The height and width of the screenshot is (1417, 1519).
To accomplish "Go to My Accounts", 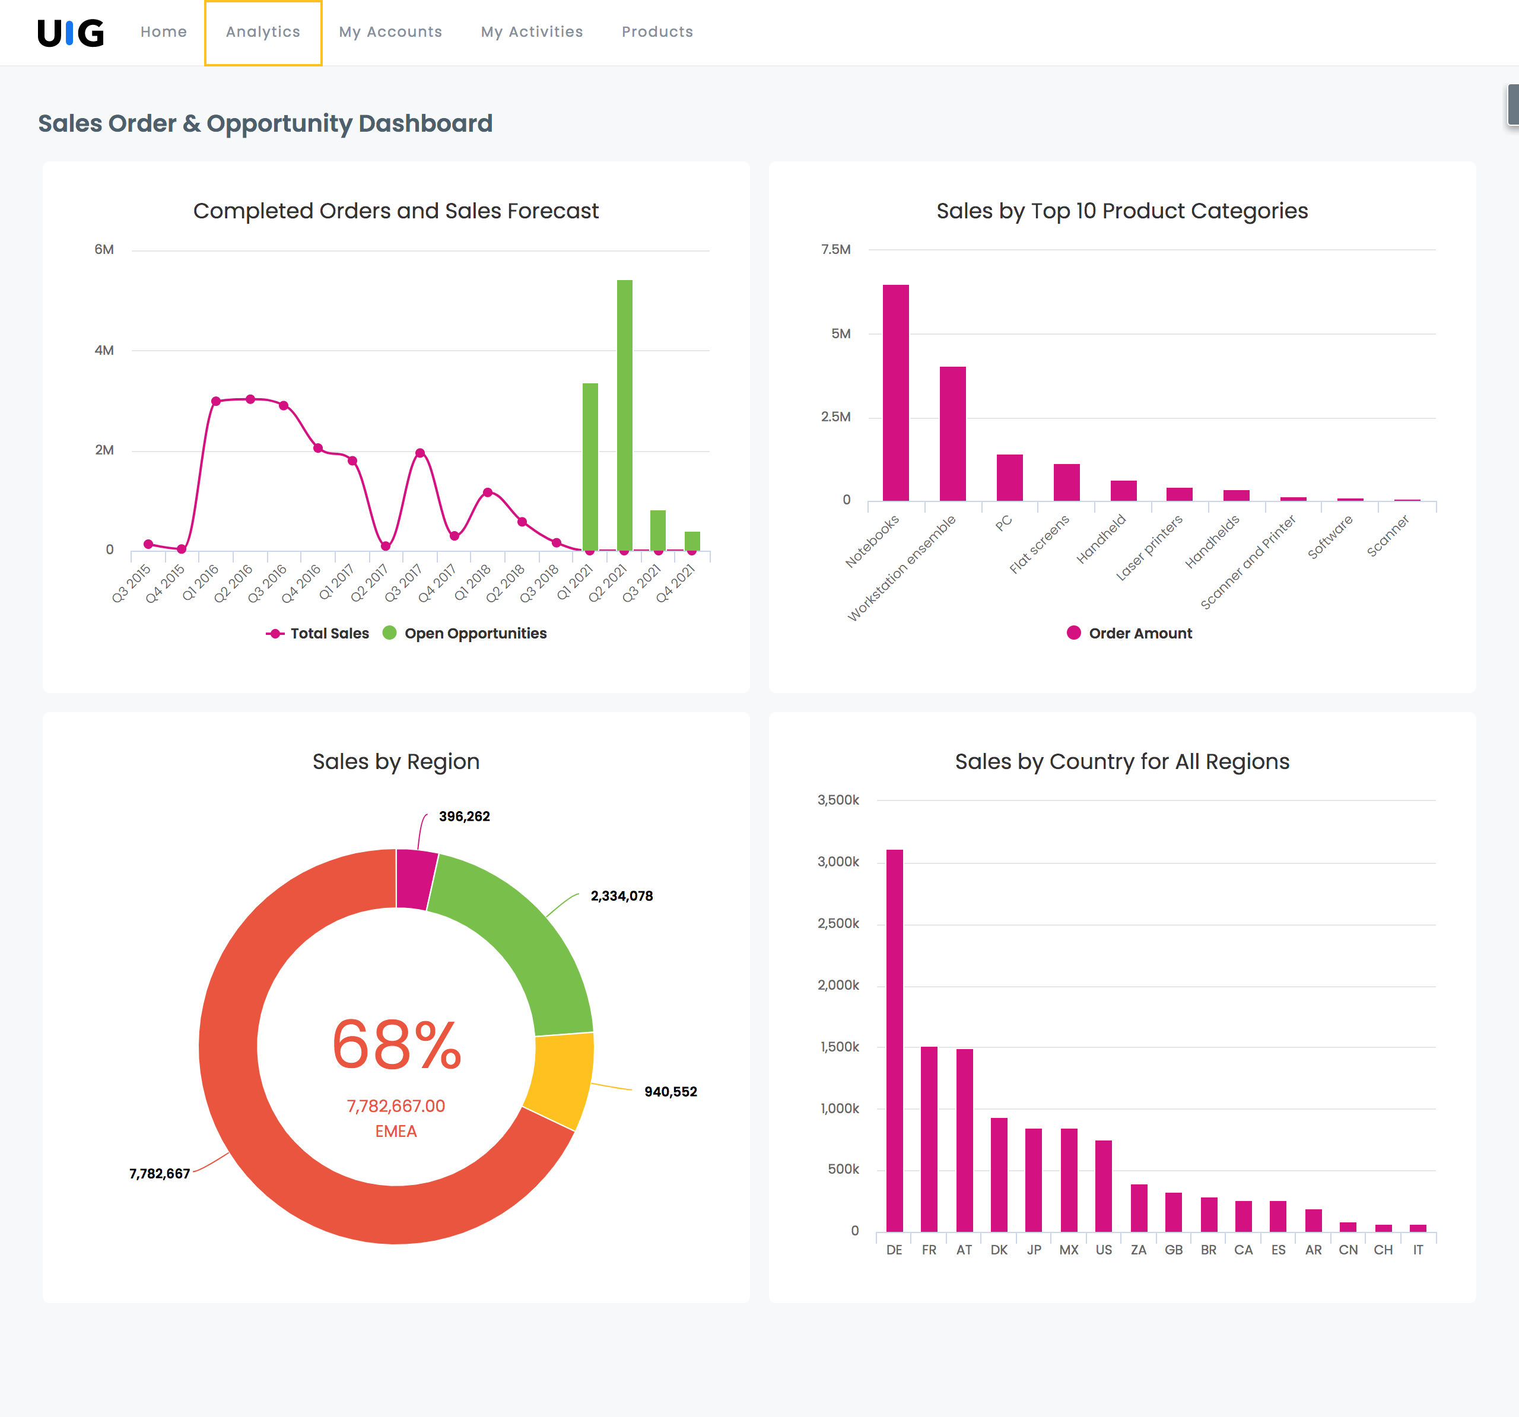I will pos(390,32).
